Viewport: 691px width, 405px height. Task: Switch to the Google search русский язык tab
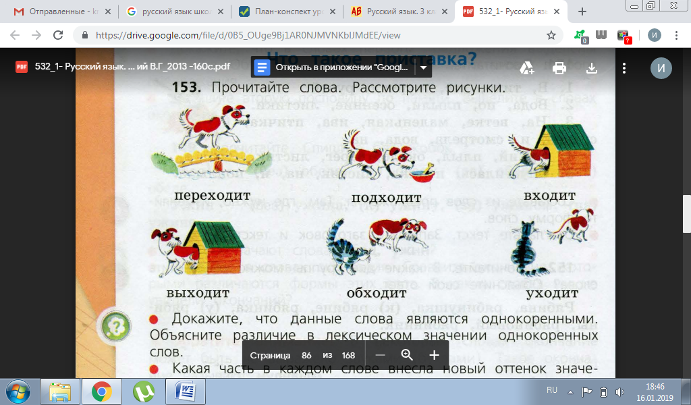pos(174,12)
